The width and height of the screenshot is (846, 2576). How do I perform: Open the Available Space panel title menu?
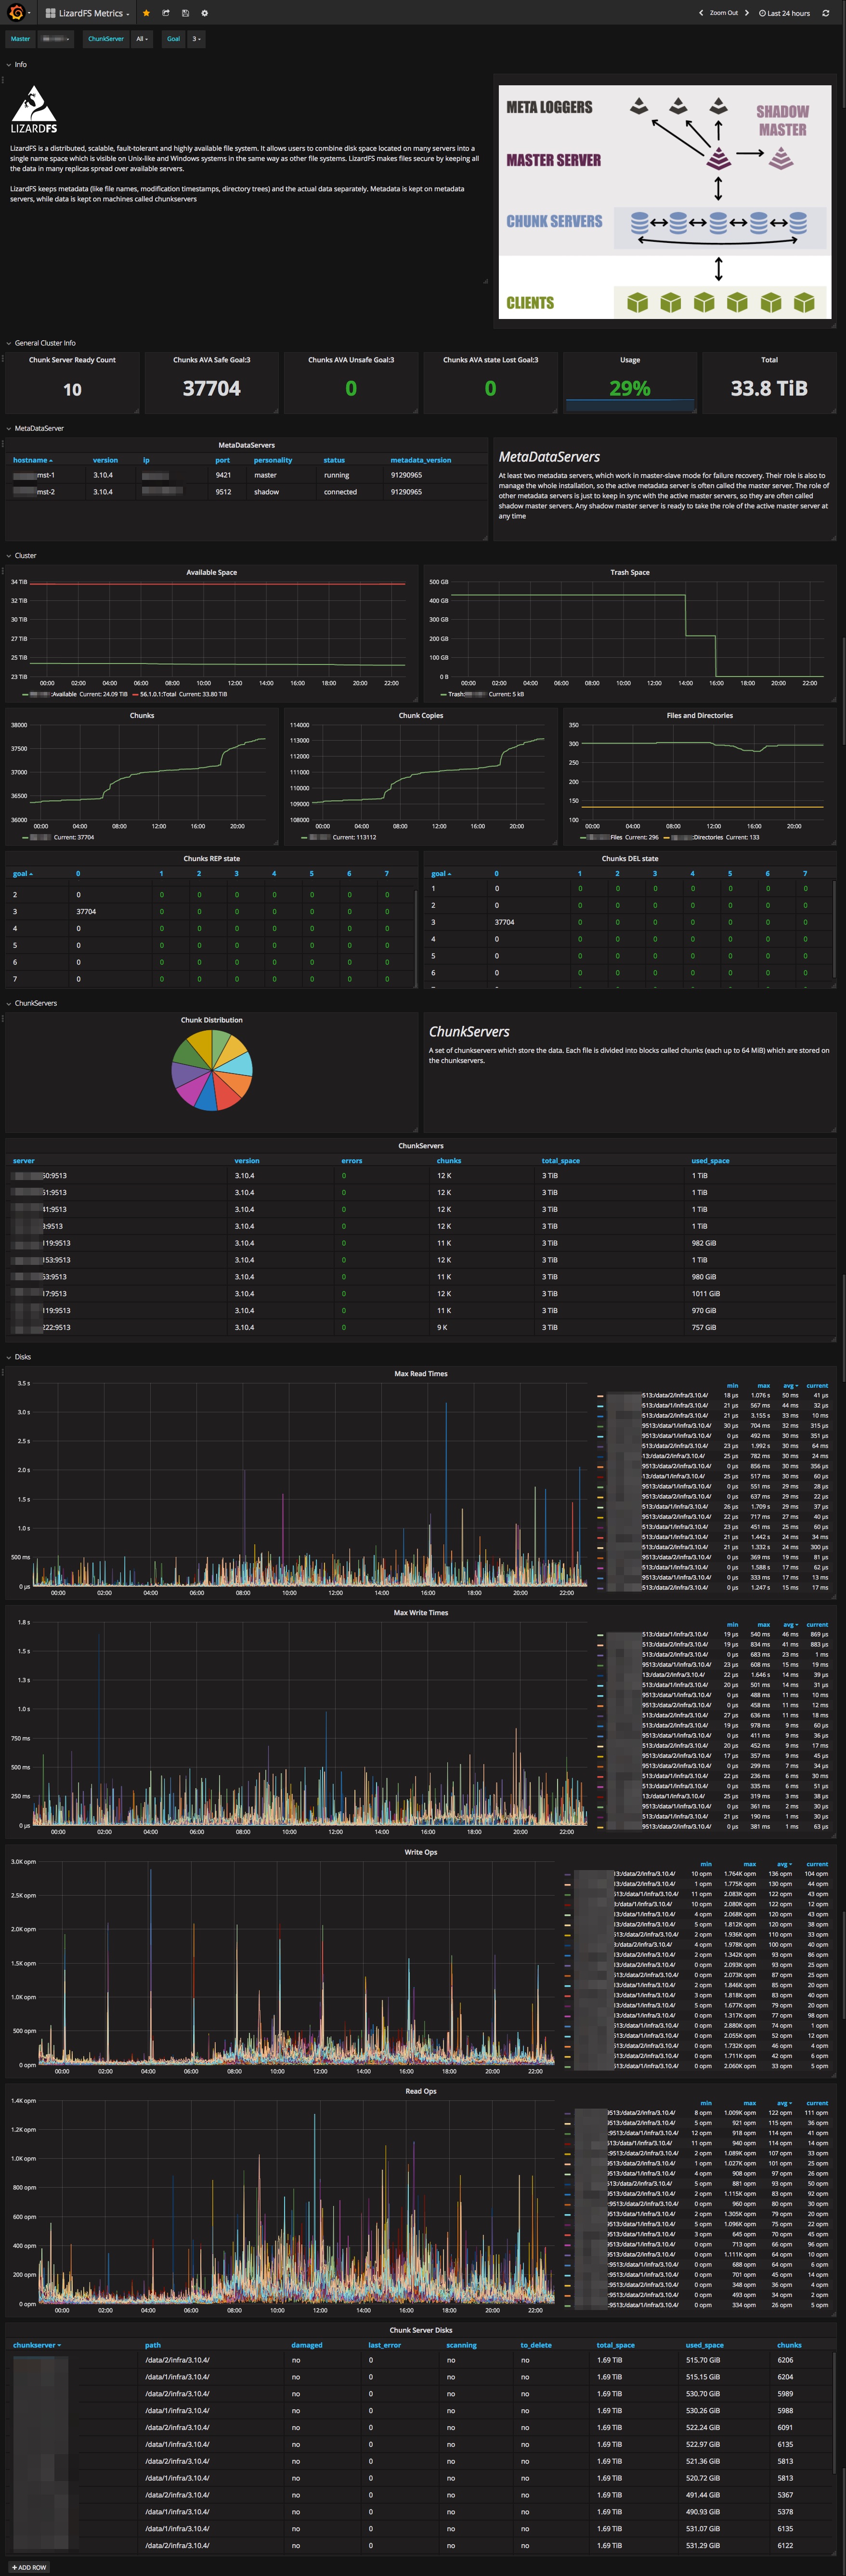(212, 573)
